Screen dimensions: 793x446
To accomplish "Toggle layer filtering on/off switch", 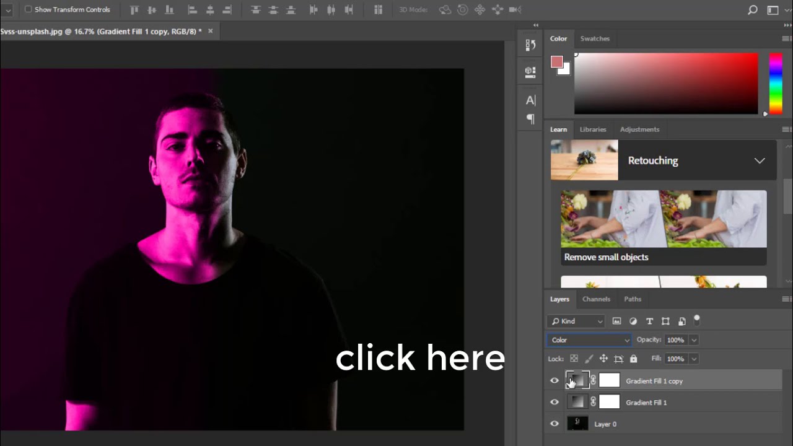I will (x=697, y=320).
